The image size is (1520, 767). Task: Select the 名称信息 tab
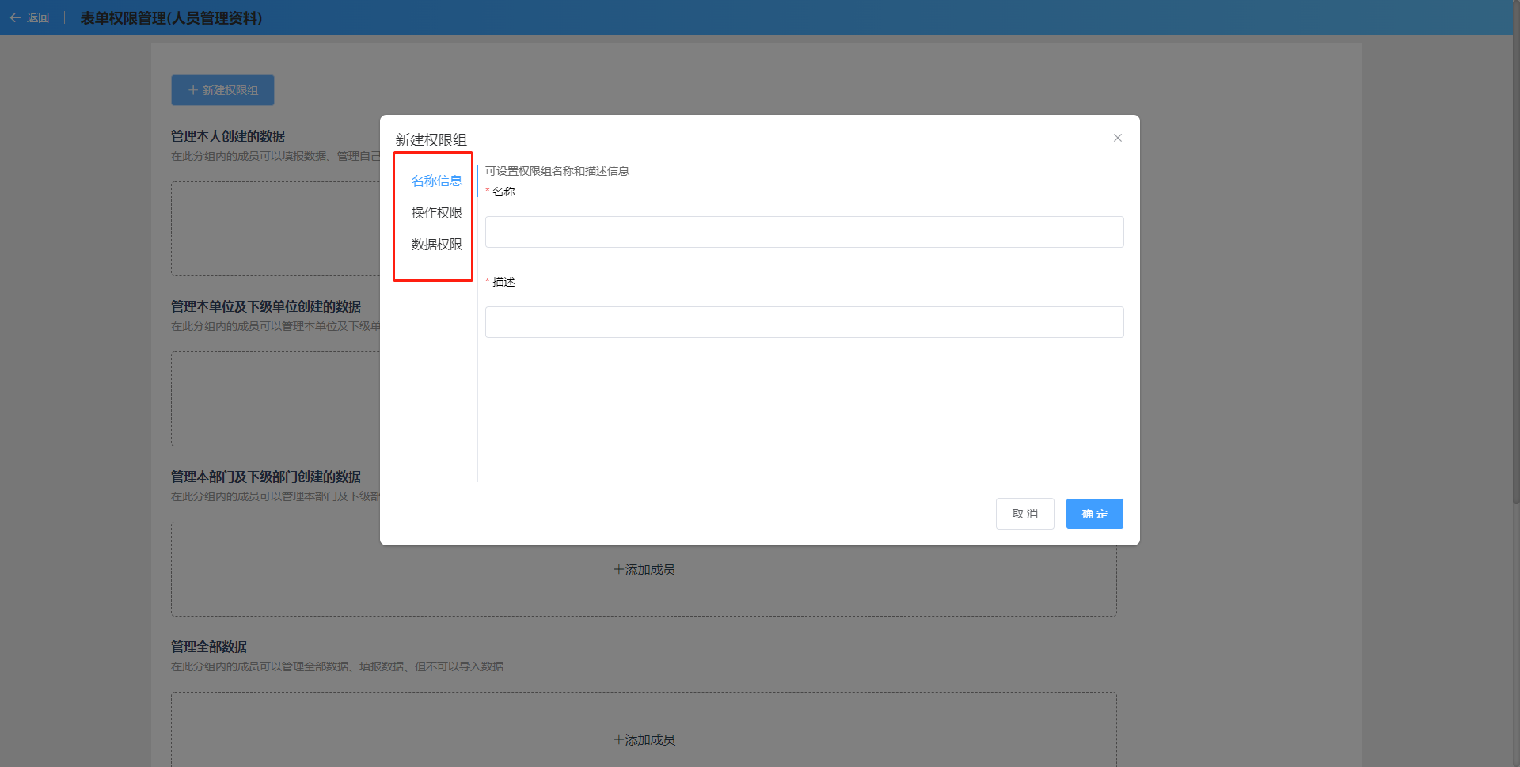pyautogui.click(x=436, y=181)
